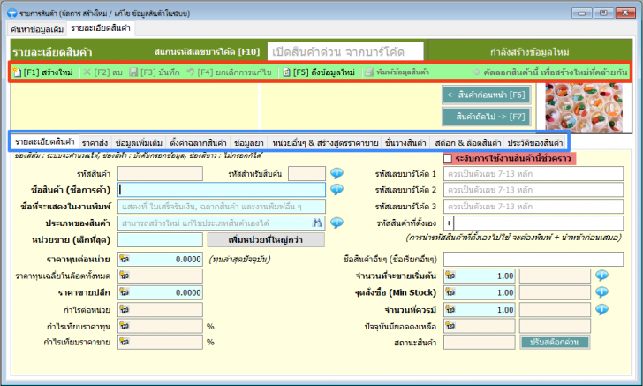Open the ประวัติของสินค้า tab

tap(534, 143)
